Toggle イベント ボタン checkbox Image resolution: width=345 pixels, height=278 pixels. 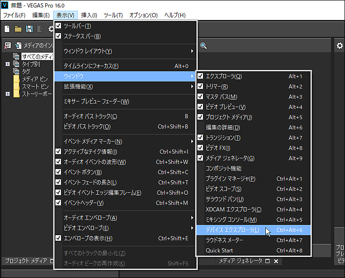[x=58, y=172]
